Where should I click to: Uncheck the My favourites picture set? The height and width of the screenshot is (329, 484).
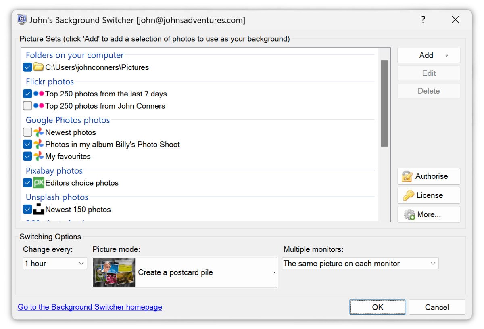coord(27,156)
